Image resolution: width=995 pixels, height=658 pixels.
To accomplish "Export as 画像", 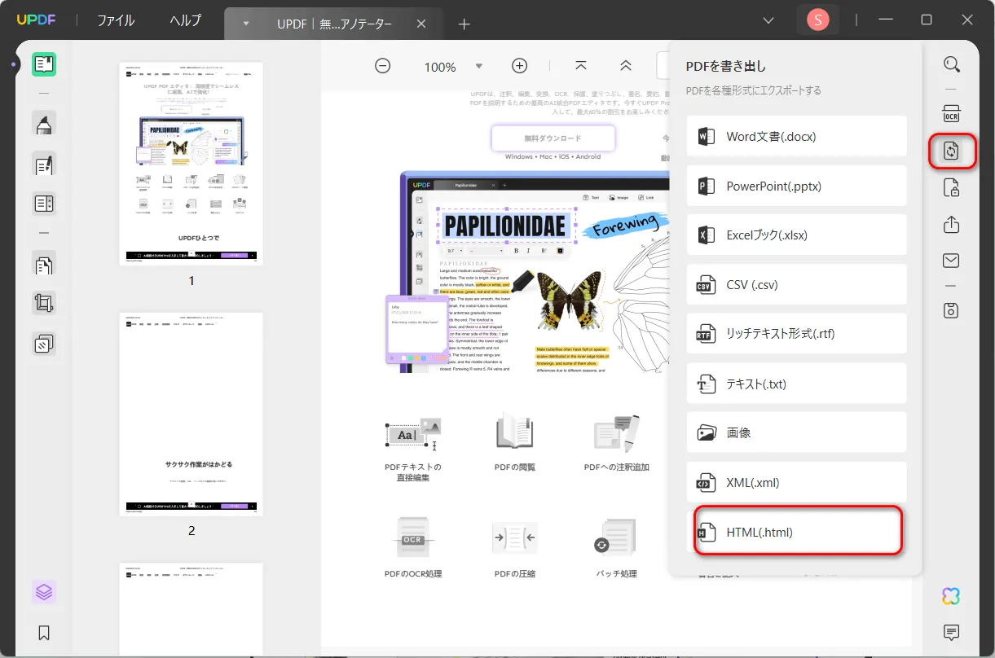I will click(x=796, y=432).
